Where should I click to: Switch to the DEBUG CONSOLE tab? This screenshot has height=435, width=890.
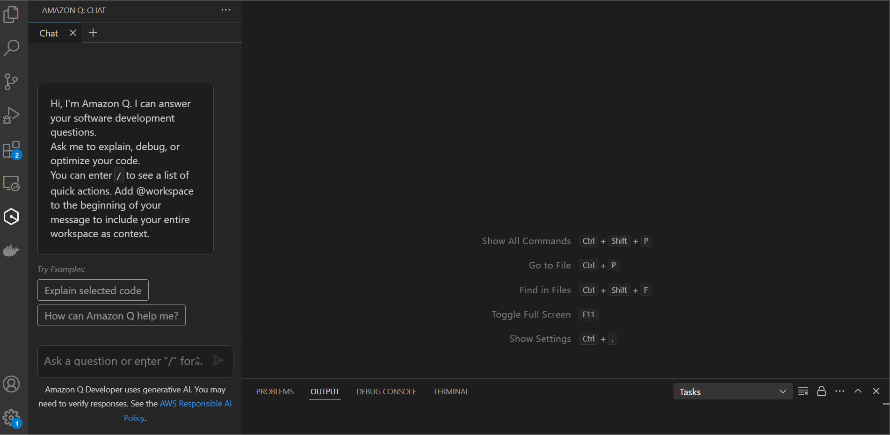(386, 391)
